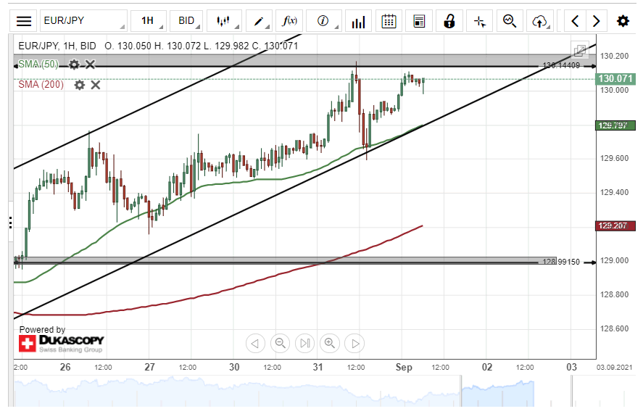Toggle the chart lock icon
Viewport: 643px width, 414px height.
click(x=449, y=21)
